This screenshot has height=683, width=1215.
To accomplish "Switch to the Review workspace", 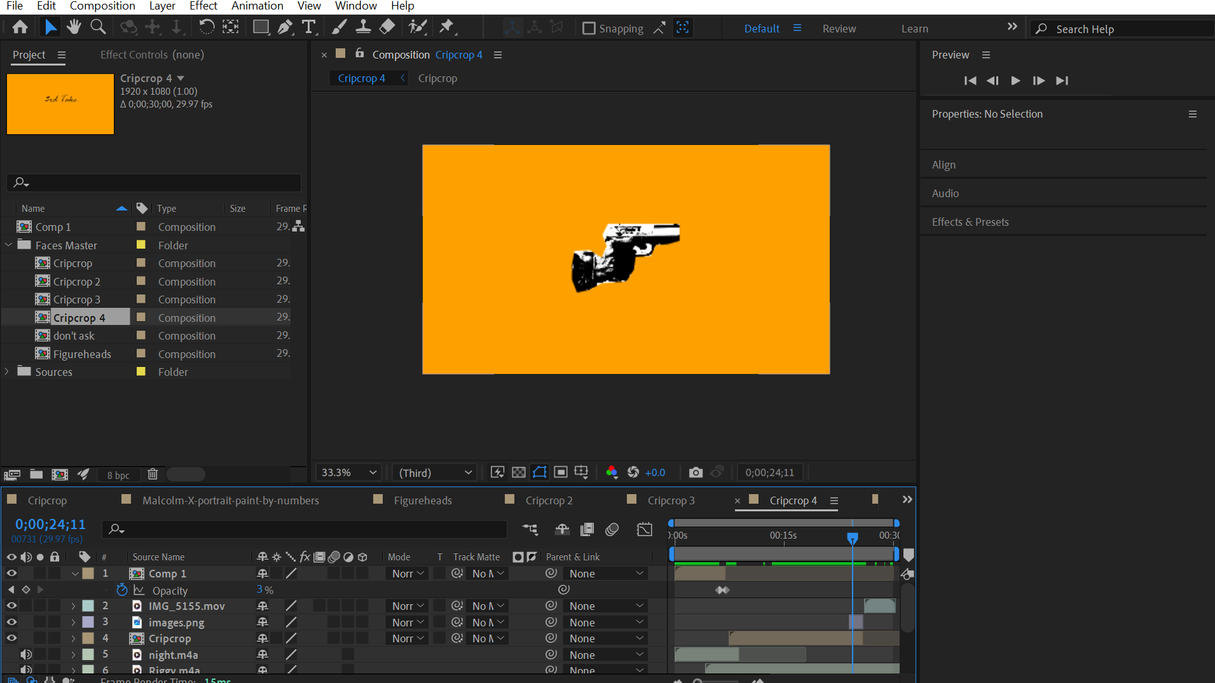I will (839, 29).
